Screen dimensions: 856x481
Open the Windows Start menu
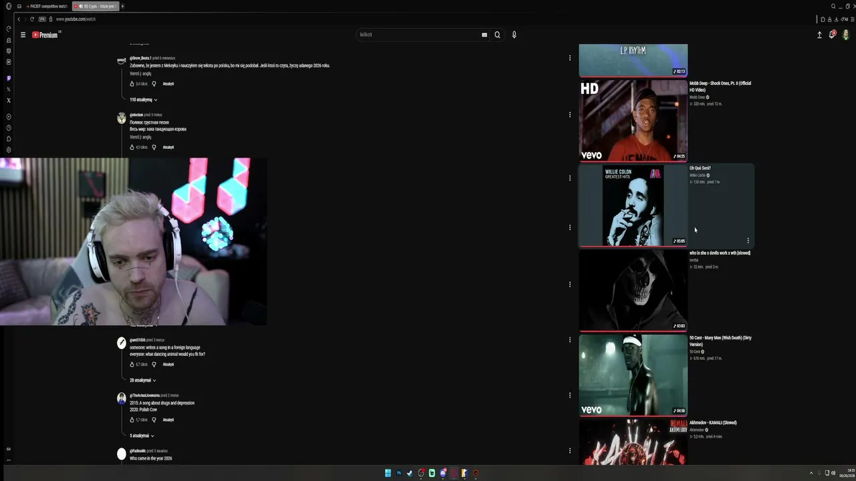pos(388,473)
